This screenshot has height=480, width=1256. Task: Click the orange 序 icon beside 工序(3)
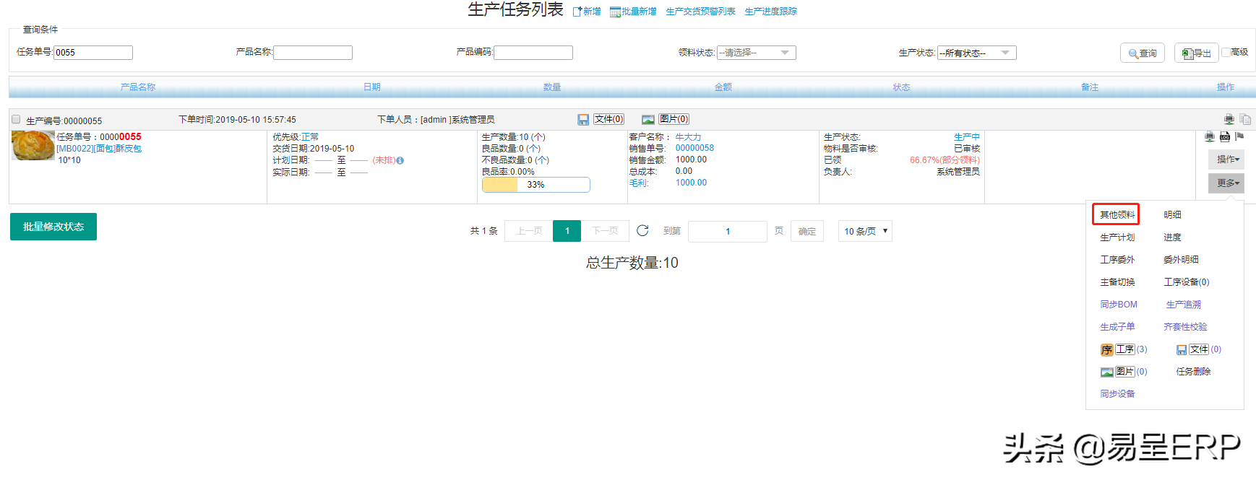(1106, 350)
